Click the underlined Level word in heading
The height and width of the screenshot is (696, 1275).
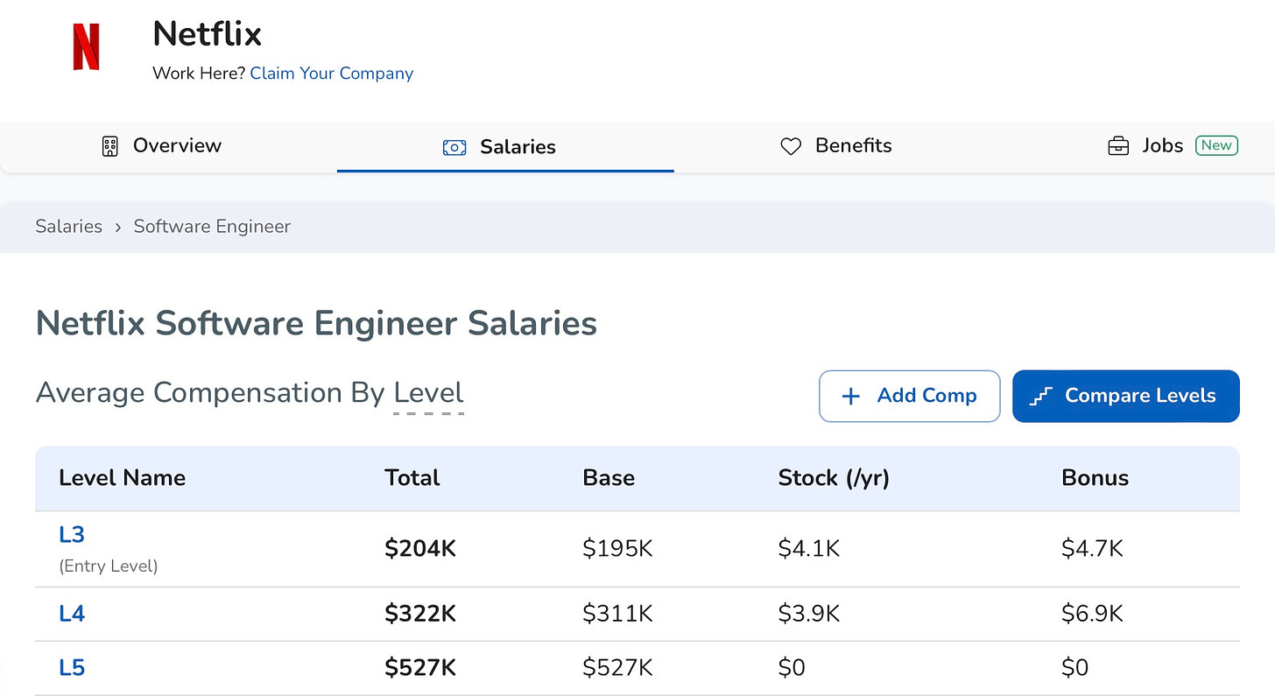tap(428, 393)
